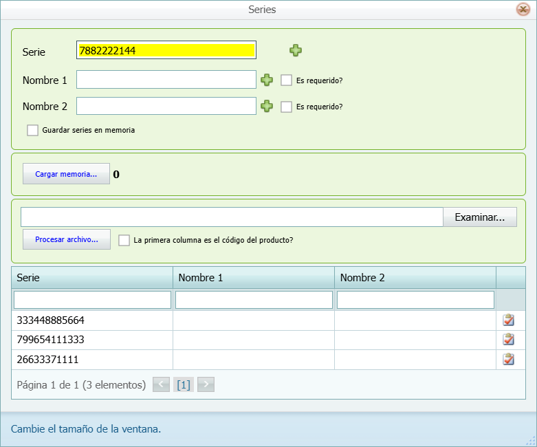
Task: Select page [1] in the pager
Action: (184, 385)
